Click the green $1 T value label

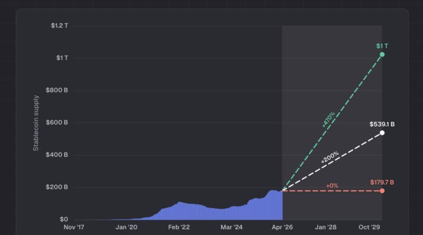point(382,46)
